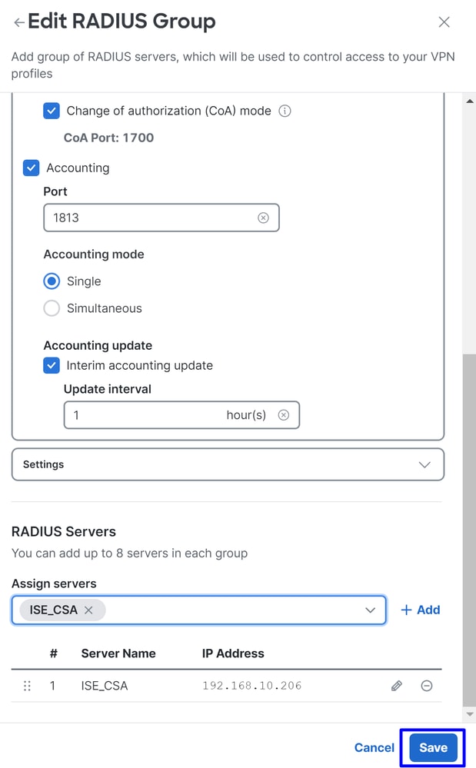Open the CoA mode info tooltip icon

click(x=285, y=111)
